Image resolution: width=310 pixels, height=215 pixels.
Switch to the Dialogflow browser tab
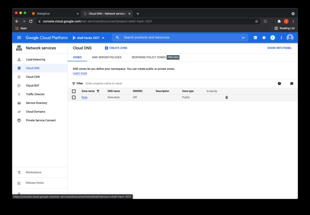(x=55, y=13)
